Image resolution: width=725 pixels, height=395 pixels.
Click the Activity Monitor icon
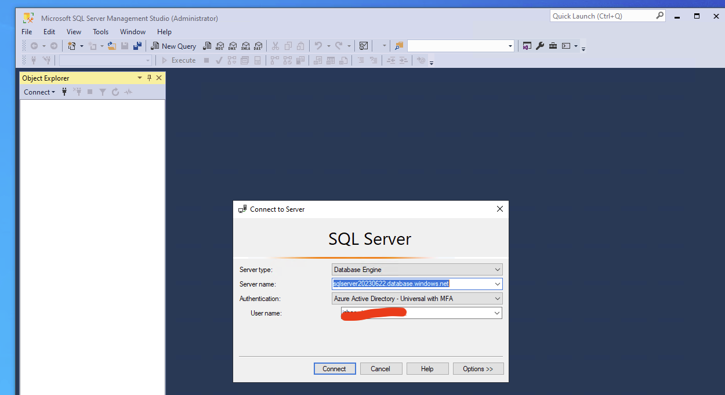(364, 46)
